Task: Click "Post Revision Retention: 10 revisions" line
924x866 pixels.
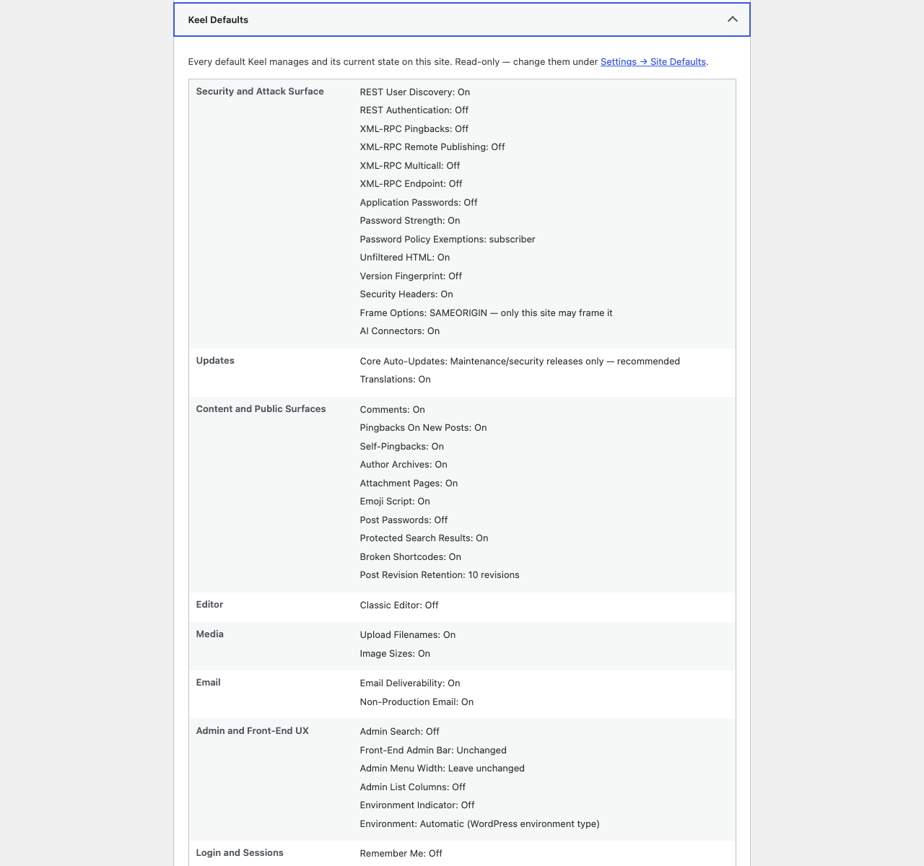Action: [x=440, y=575]
